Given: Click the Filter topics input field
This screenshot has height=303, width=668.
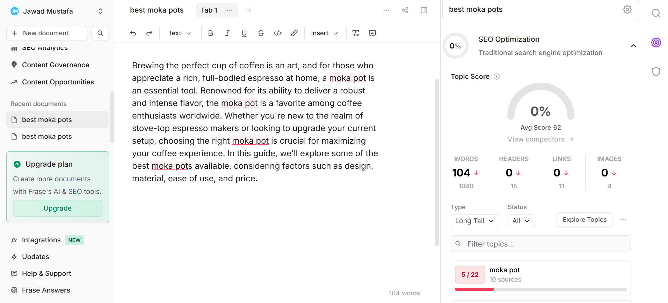Looking at the screenshot, I should pos(545,244).
